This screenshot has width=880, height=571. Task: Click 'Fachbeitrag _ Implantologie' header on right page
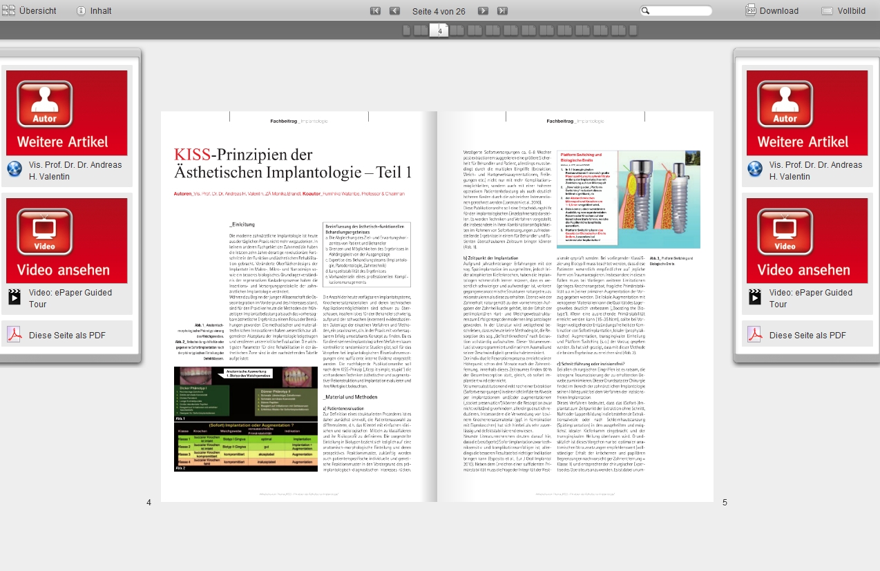point(575,121)
